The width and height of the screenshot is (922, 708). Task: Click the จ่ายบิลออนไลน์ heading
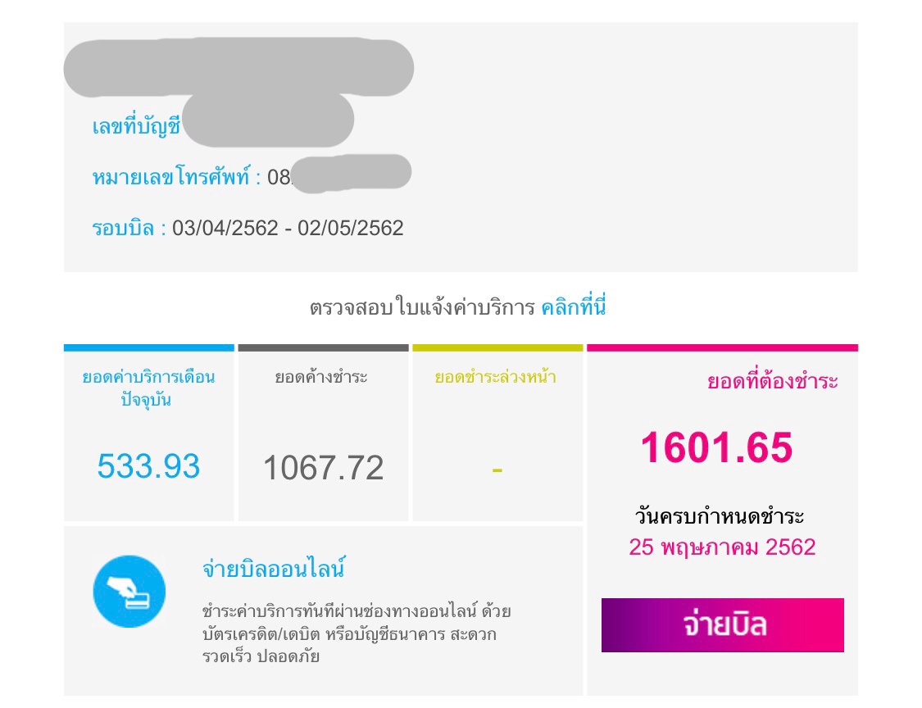(x=273, y=568)
